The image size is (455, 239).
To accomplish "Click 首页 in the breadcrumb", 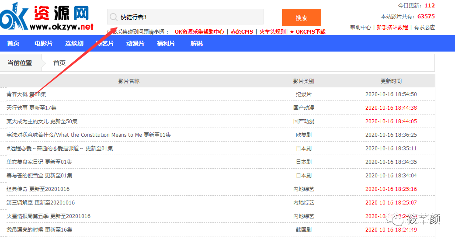I will pos(59,63).
